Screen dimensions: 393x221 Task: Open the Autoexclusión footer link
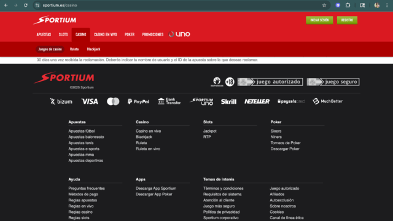click(281, 200)
